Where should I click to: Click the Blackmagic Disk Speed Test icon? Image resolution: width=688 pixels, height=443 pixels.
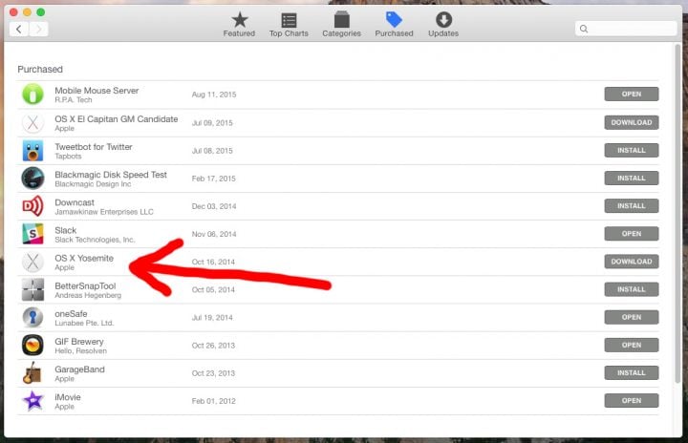tap(32, 179)
